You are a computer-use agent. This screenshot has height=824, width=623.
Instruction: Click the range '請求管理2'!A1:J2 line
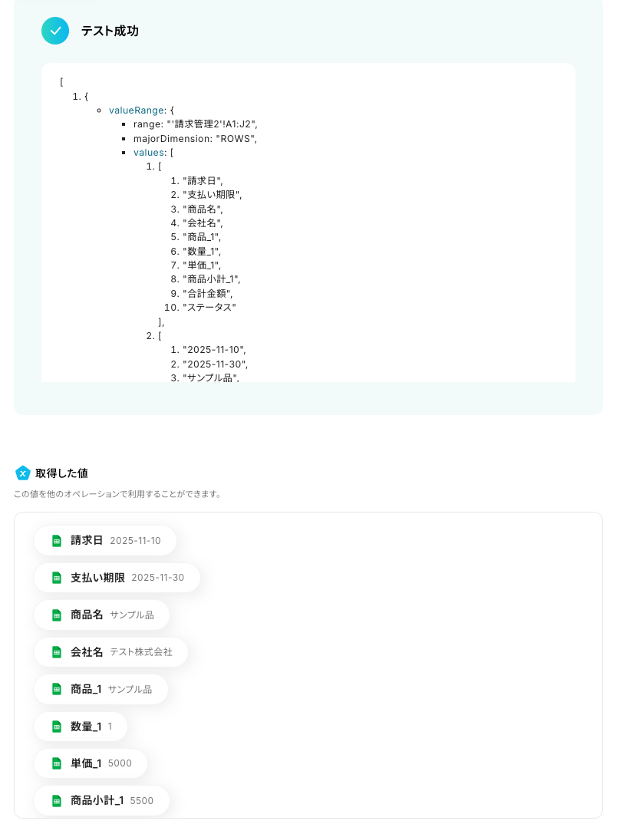click(195, 124)
